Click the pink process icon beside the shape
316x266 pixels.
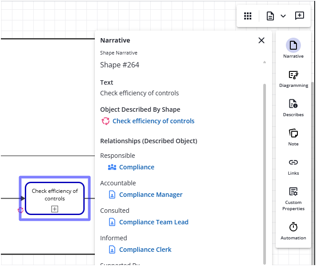click(x=20, y=210)
